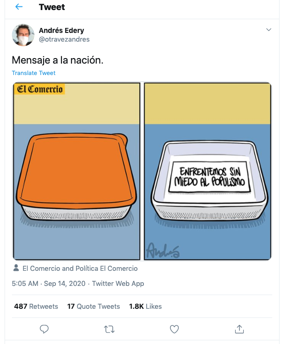Translate the tweet via Translate Tweet
Screen dimensions: 291x344
click(33, 73)
